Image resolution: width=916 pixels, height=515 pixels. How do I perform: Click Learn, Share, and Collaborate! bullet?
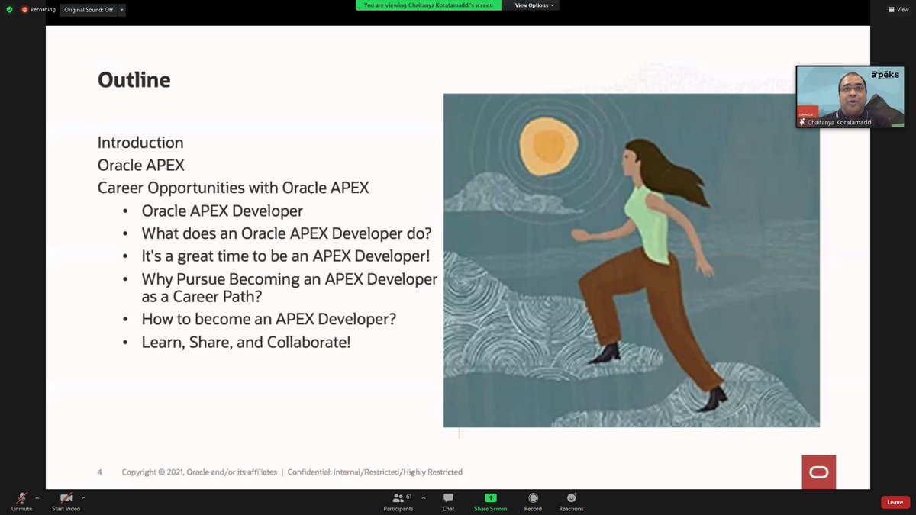pos(246,343)
